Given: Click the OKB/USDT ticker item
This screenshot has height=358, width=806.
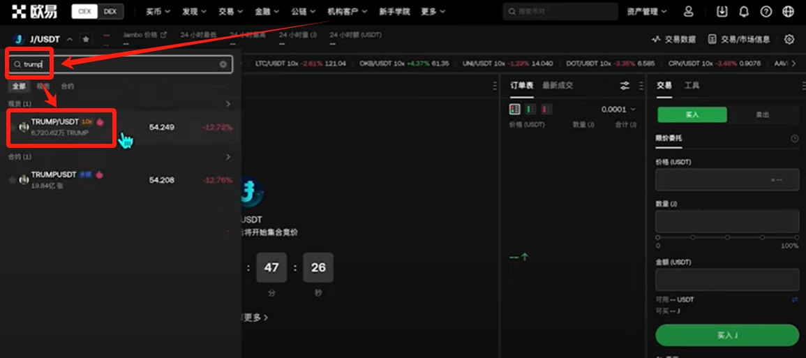Looking at the screenshot, I should tap(404, 64).
